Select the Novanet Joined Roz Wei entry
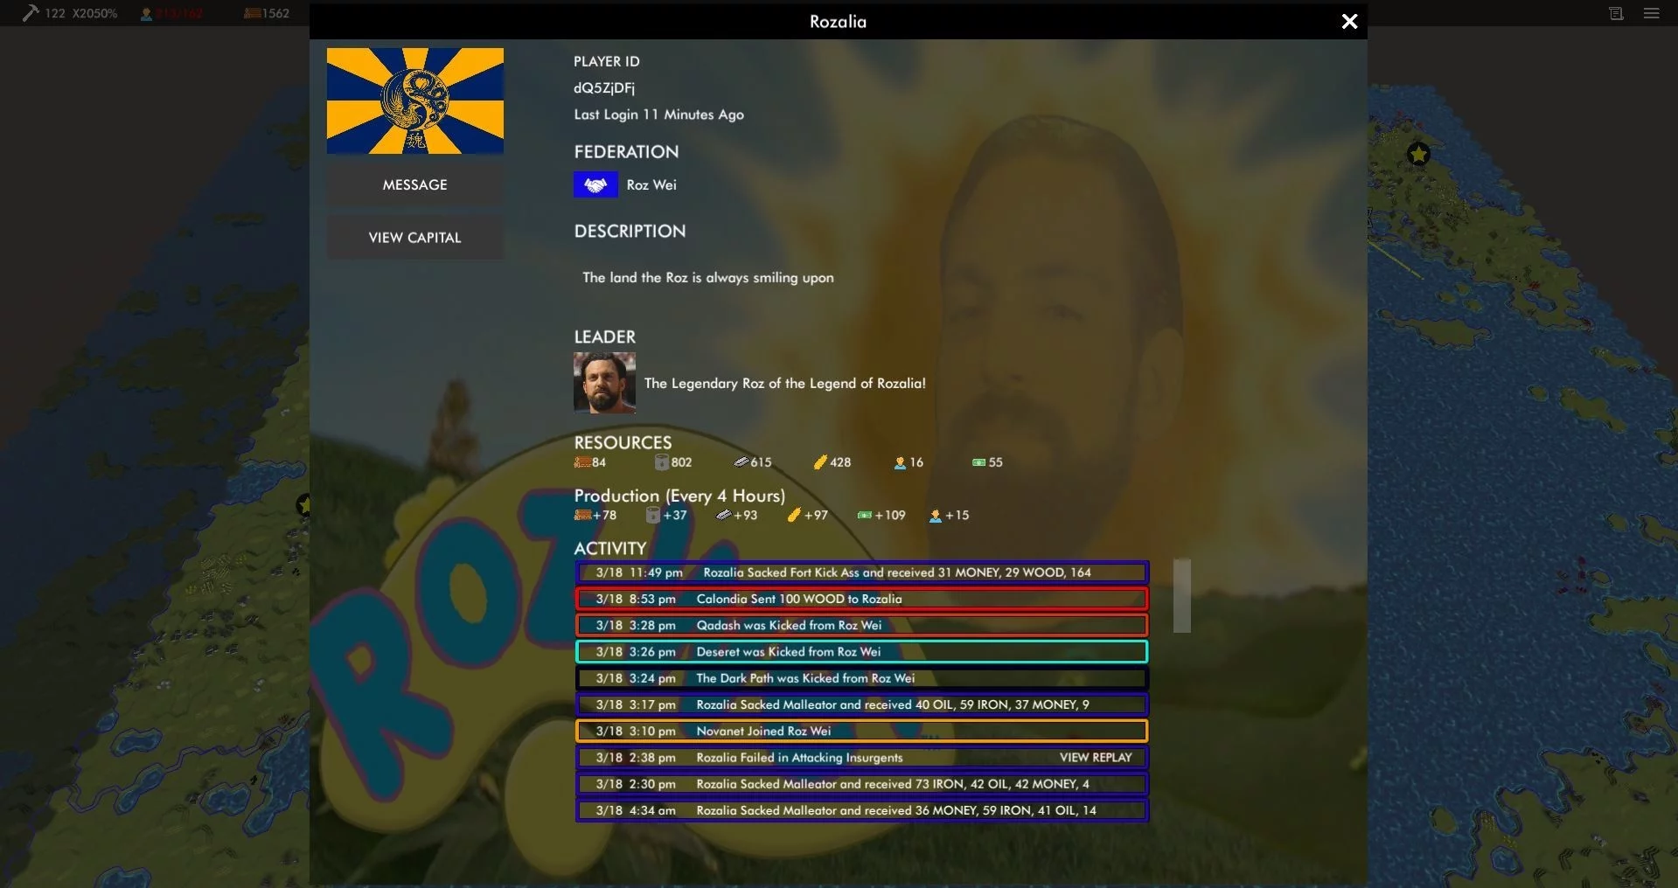The height and width of the screenshot is (888, 1678). coord(861,731)
